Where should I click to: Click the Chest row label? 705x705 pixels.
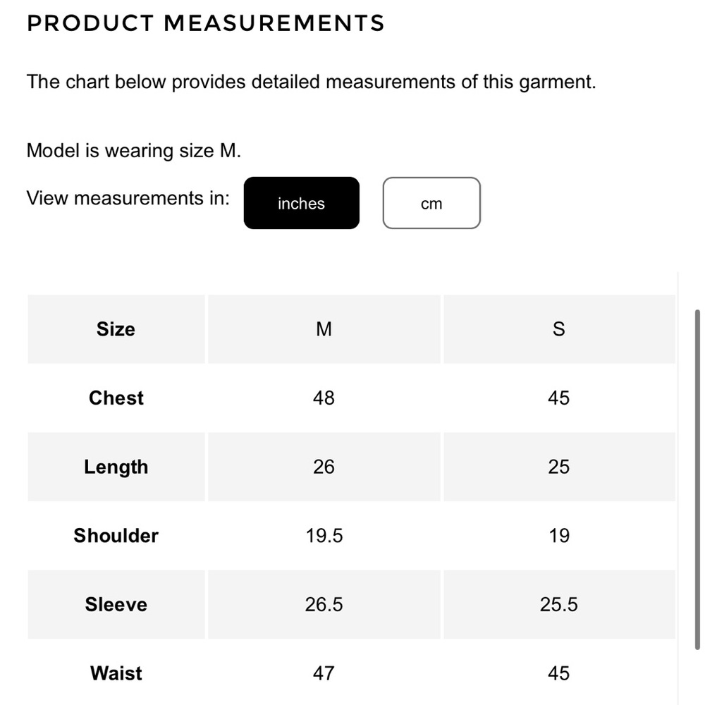[116, 398]
